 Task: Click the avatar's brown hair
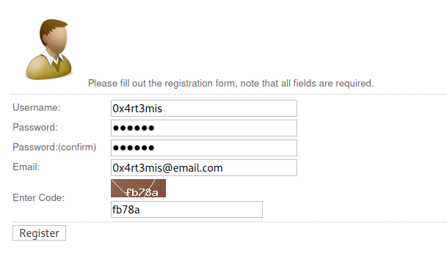[x=51, y=29]
